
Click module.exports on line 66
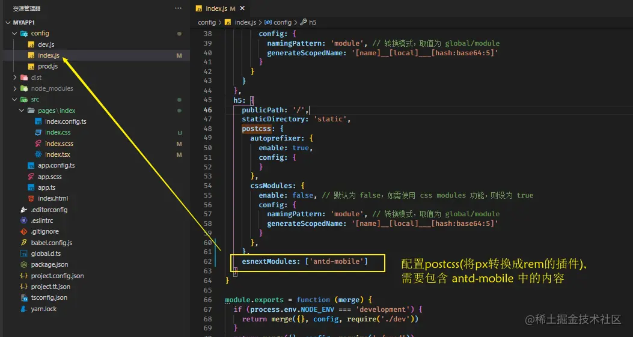(x=254, y=300)
